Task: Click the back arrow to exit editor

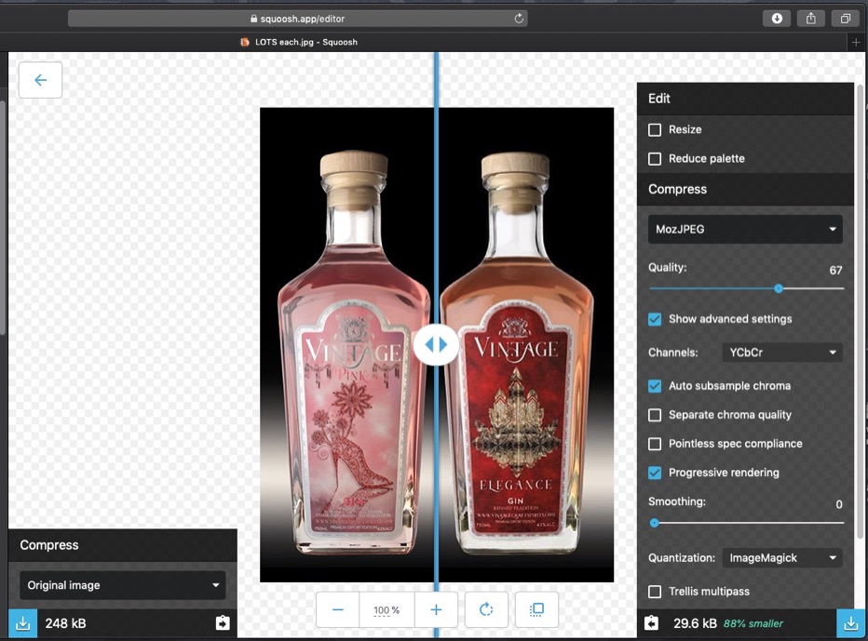Action: tap(40, 80)
